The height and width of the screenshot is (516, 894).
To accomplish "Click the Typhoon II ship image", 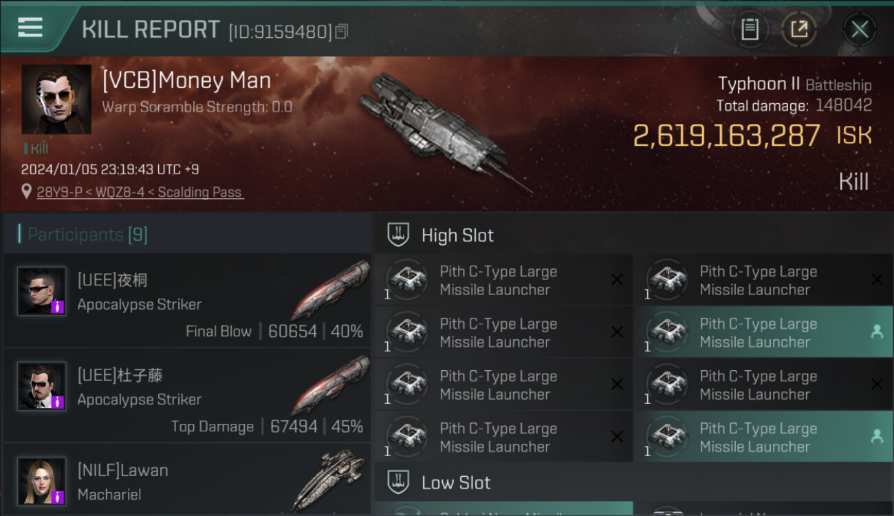I will click(440, 131).
